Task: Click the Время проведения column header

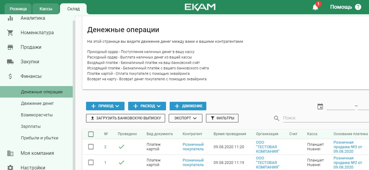Action: [x=230, y=134]
